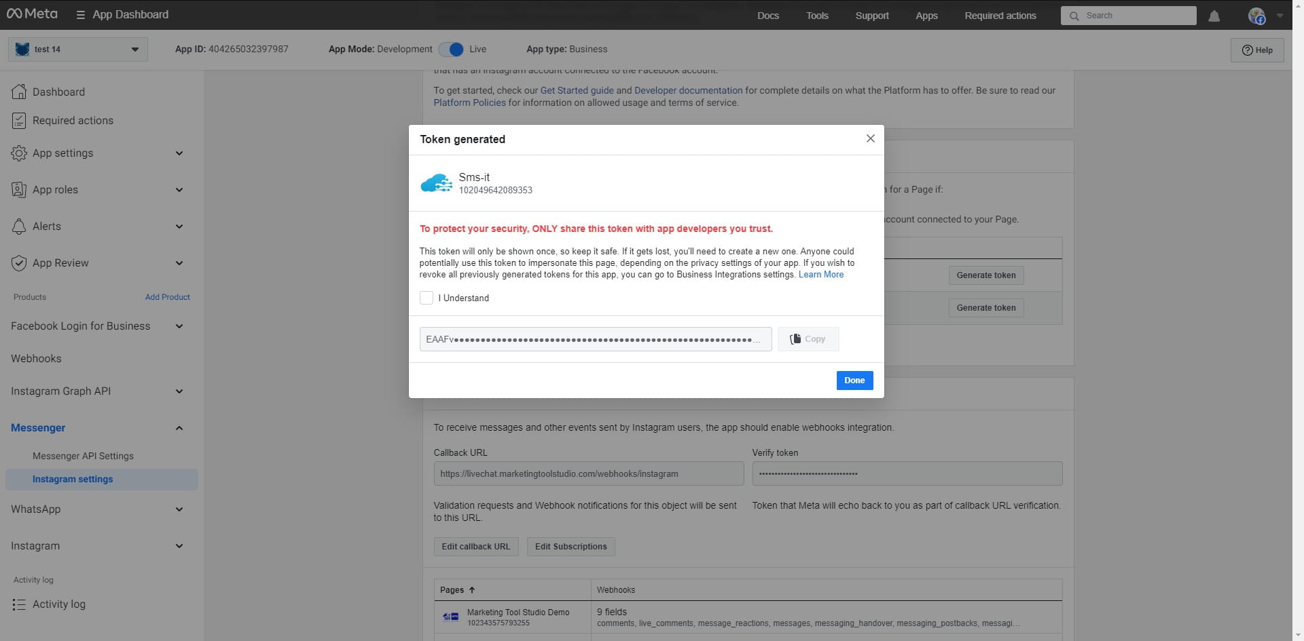Click the Required actions checklist icon

pos(19,121)
